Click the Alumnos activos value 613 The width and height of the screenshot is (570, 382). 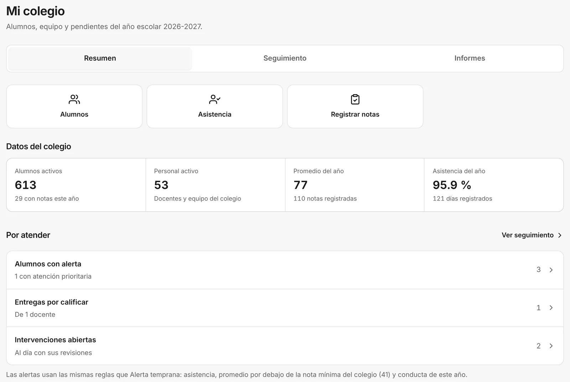(26, 185)
